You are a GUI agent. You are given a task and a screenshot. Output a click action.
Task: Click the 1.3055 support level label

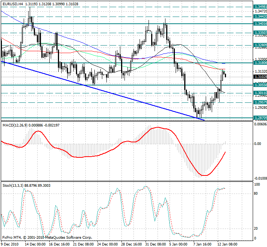pos(260,85)
